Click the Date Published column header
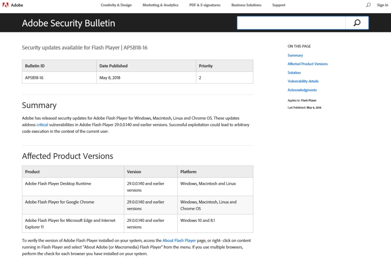Image resolution: width=391 pixels, height=259 pixels. (x=146, y=66)
